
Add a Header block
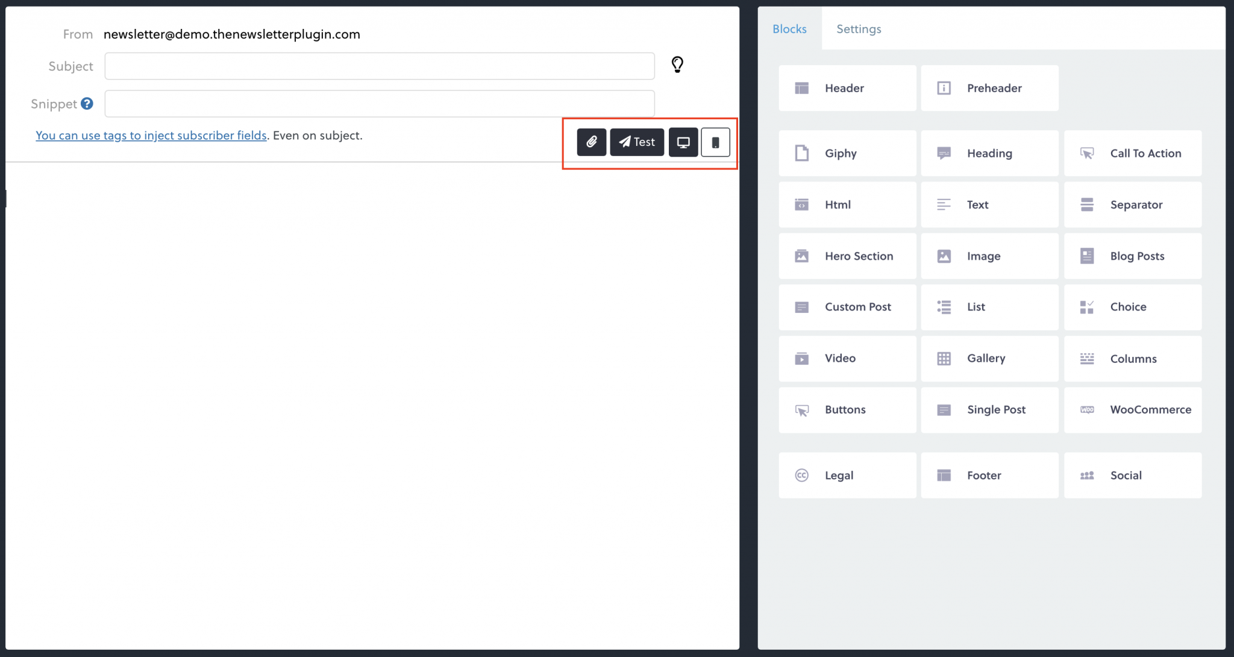pos(847,88)
